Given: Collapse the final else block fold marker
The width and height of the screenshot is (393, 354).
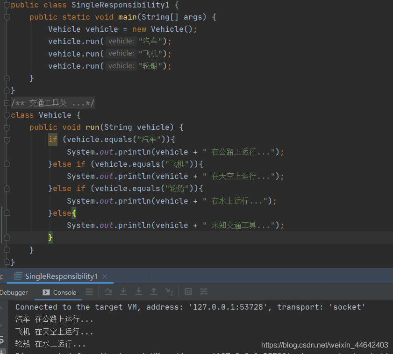Looking at the screenshot, I should pos(7,213).
